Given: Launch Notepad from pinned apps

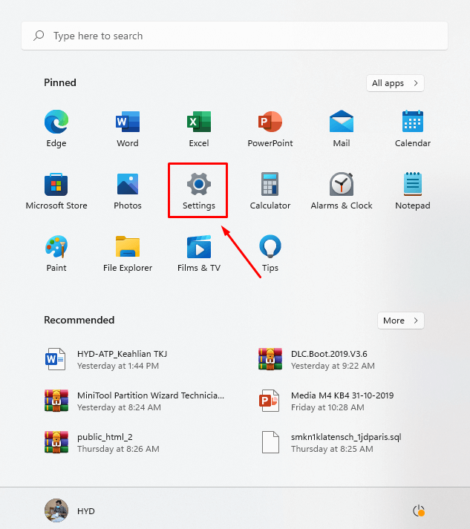Looking at the screenshot, I should tap(413, 185).
